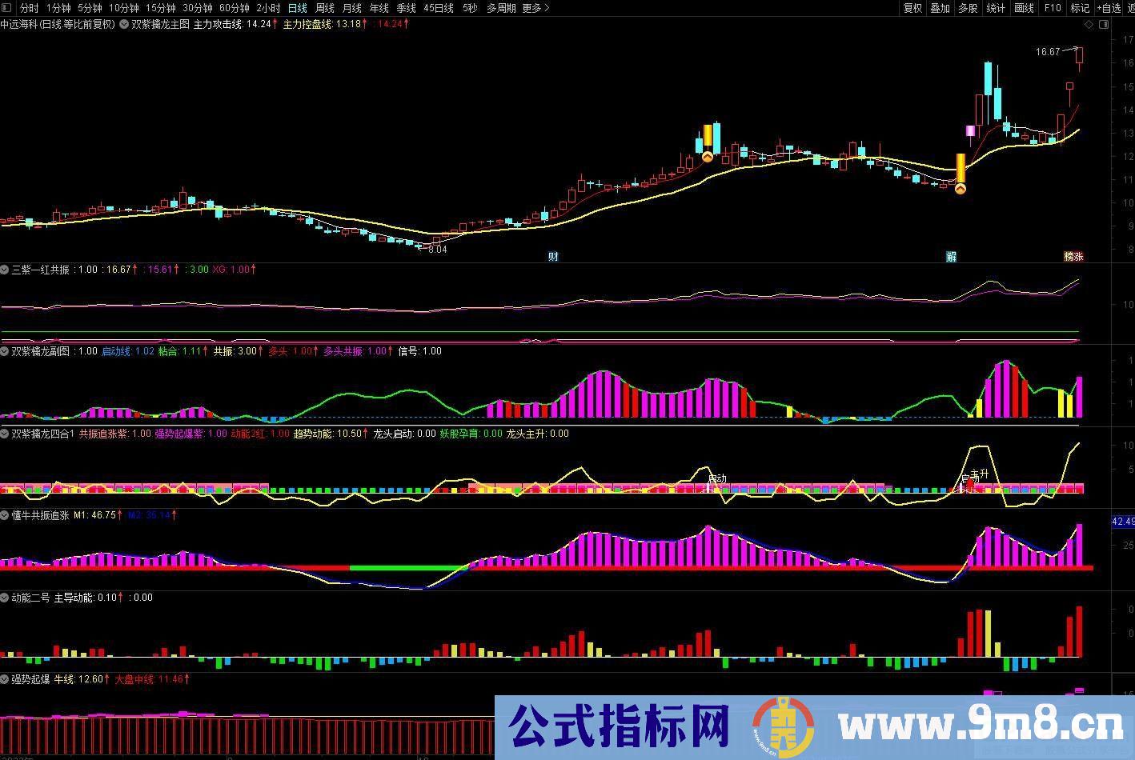Click the 解 marker on the main chart
The width and height of the screenshot is (1135, 760).
click(952, 257)
